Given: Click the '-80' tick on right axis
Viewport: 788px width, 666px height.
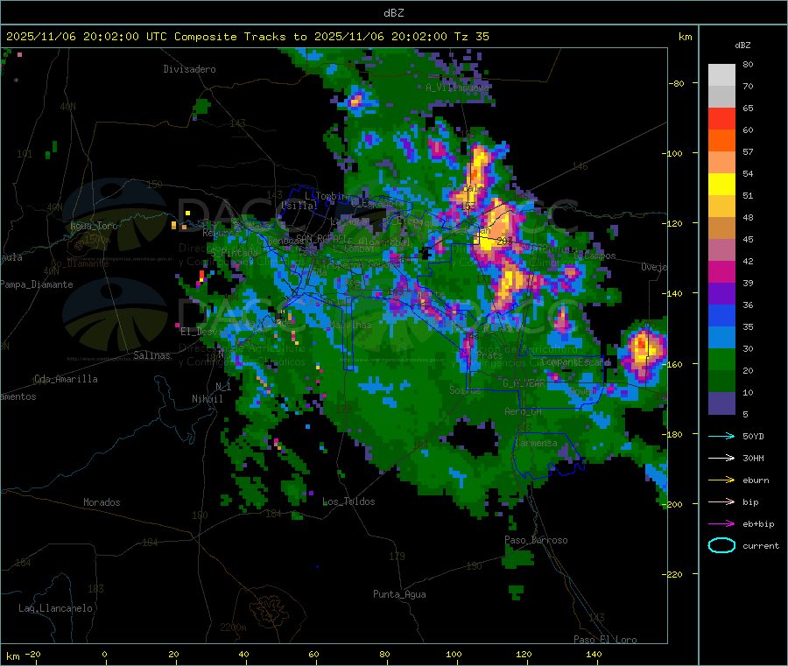Looking at the screenshot, I should pos(677,83).
